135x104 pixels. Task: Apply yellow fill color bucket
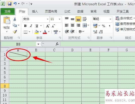pyautogui.click(x=37, y=32)
